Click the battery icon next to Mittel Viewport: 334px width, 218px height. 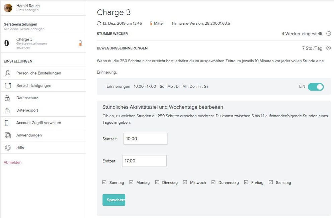151,23
